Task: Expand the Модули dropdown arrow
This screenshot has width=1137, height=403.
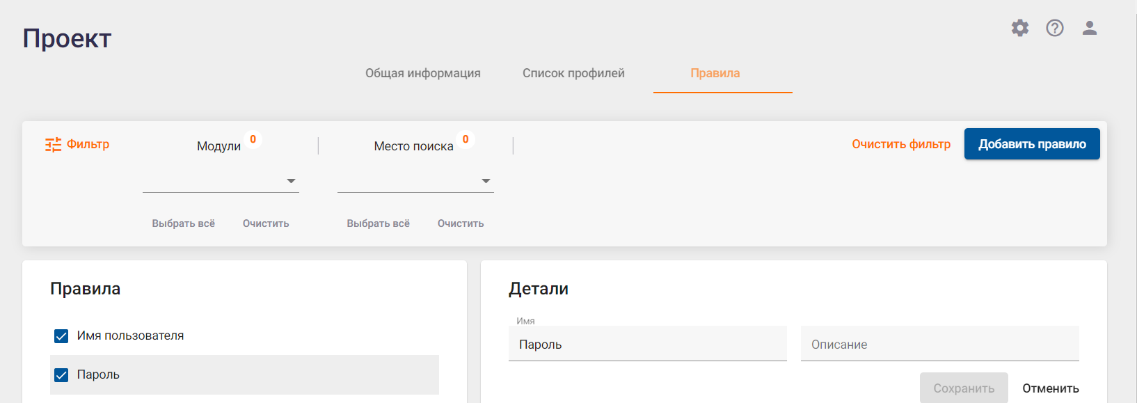Action: (x=291, y=181)
